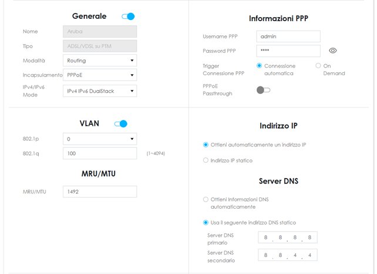Choose Indirizzo IP statico option
This screenshot has height=274, width=377.
tap(206, 160)
